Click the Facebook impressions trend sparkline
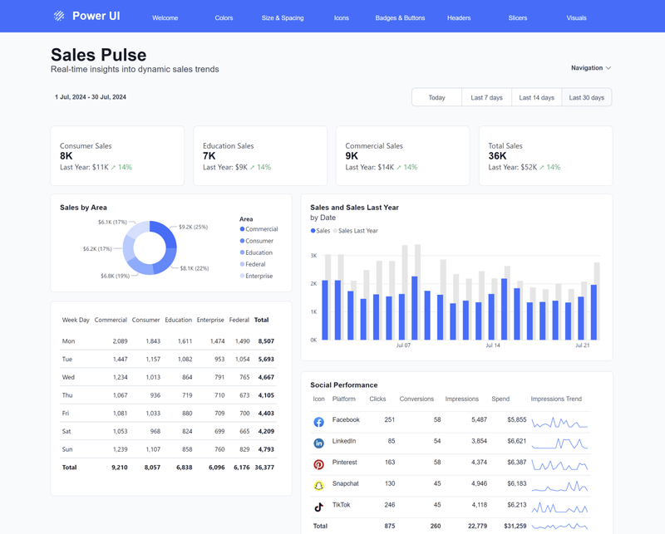 pos(559,420)
